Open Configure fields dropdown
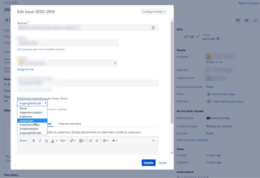The height and width of the screenshot is (178, 260). click(154, 12)
